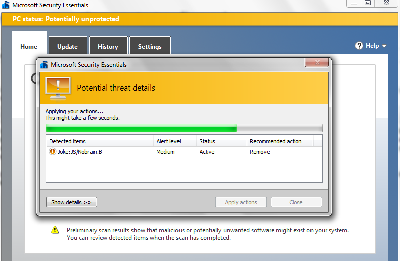Screen dimensions: 400x261
Task: Click the green actions progress bar
Action: (184, 128)
